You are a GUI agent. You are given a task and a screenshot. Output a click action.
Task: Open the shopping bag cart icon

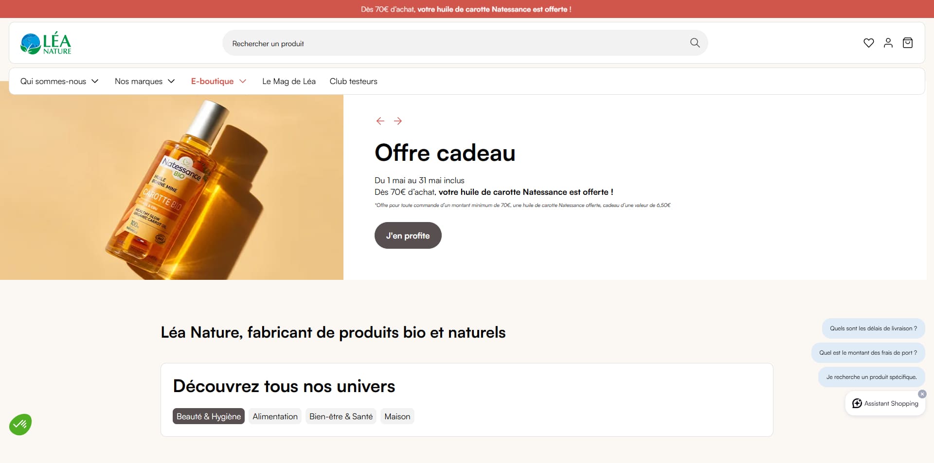coord(907,43)
